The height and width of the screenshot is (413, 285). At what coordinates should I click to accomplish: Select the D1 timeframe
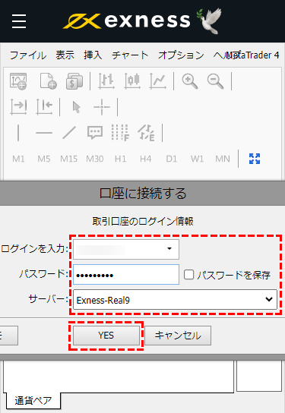click(x=171, y=159)
